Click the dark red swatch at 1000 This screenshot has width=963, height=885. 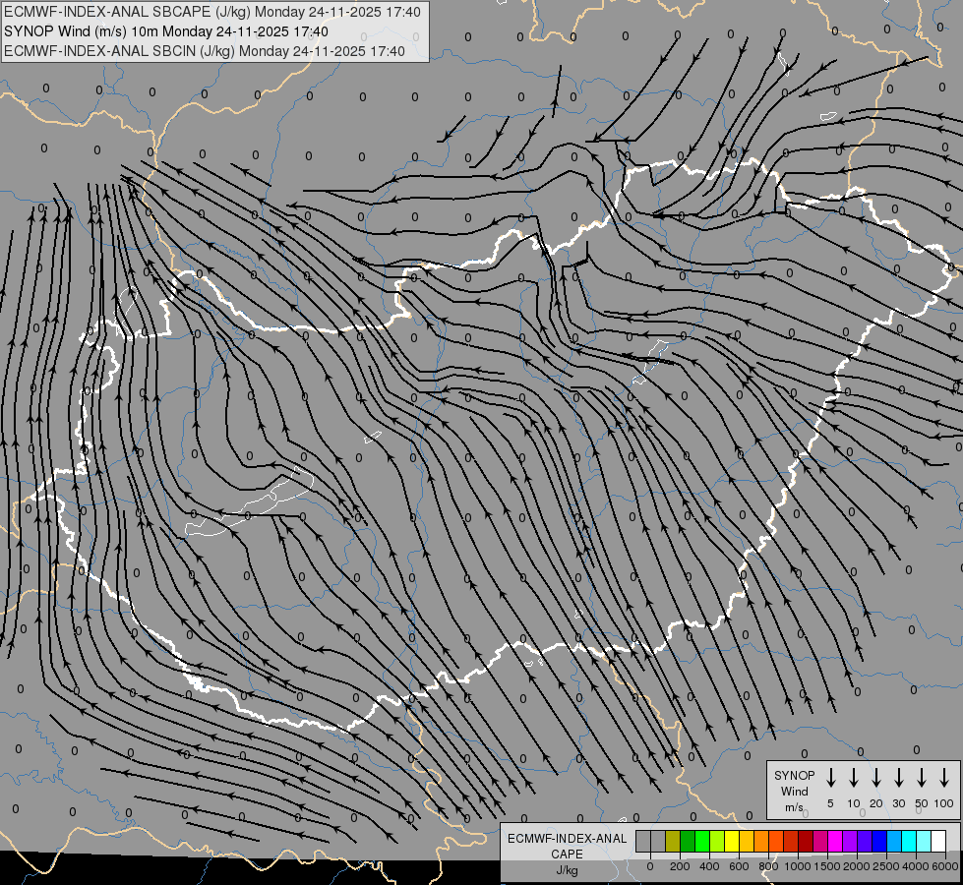pyautogui.click(x=806, y=841)
